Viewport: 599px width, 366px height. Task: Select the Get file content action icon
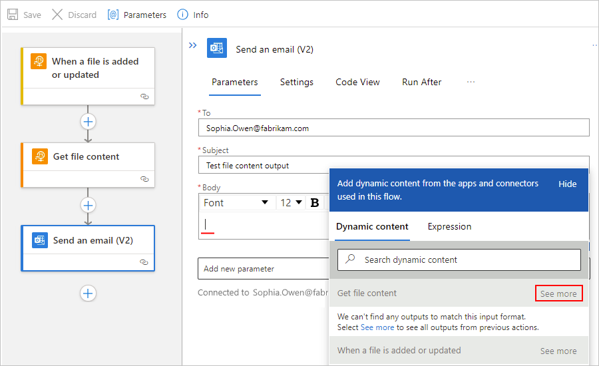pos(40,156)
